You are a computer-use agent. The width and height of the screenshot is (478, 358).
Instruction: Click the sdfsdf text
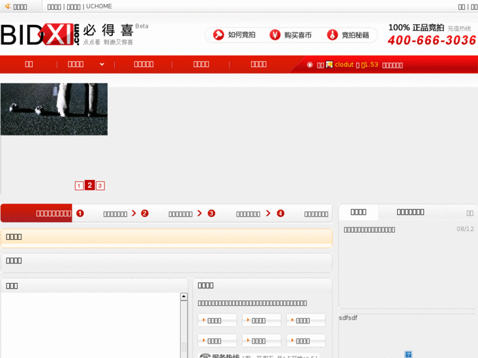[x=348, y=318]
